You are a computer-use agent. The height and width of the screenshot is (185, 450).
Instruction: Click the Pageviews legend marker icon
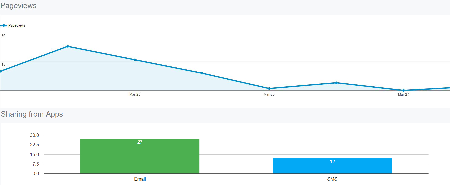[x=4, y=25]
